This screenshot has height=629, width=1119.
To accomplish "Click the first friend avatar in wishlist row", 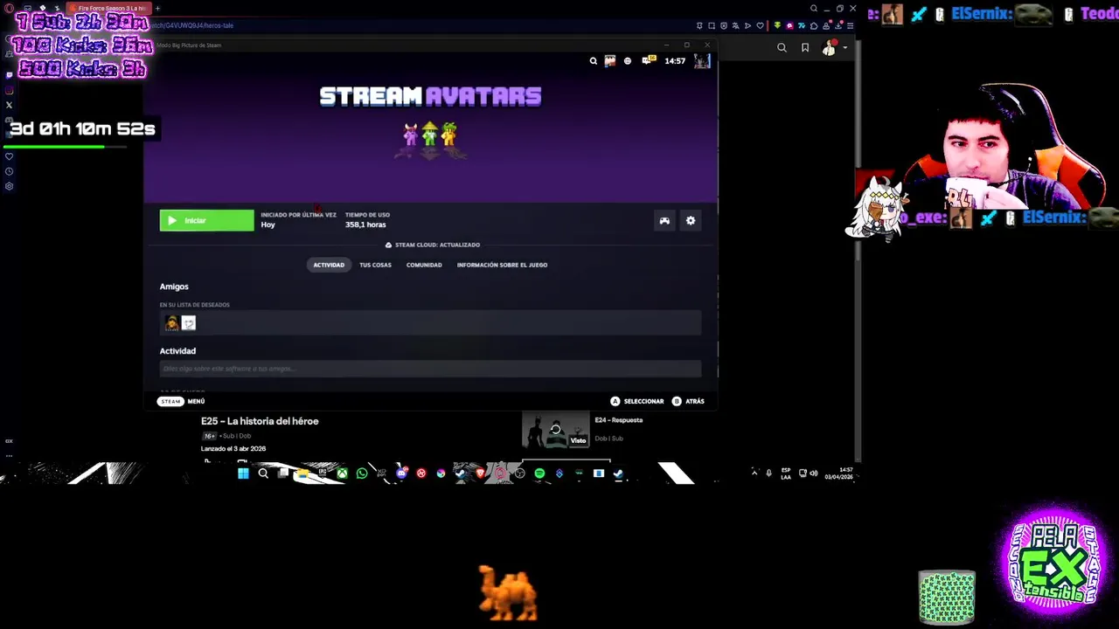I will (x=172, y=323).
